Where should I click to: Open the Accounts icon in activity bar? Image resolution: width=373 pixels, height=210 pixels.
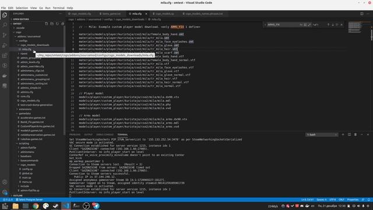(x=5, y=182)
